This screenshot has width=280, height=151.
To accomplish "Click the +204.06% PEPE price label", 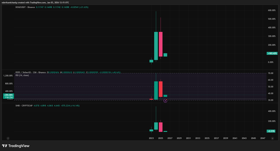I will coord(8,95).
